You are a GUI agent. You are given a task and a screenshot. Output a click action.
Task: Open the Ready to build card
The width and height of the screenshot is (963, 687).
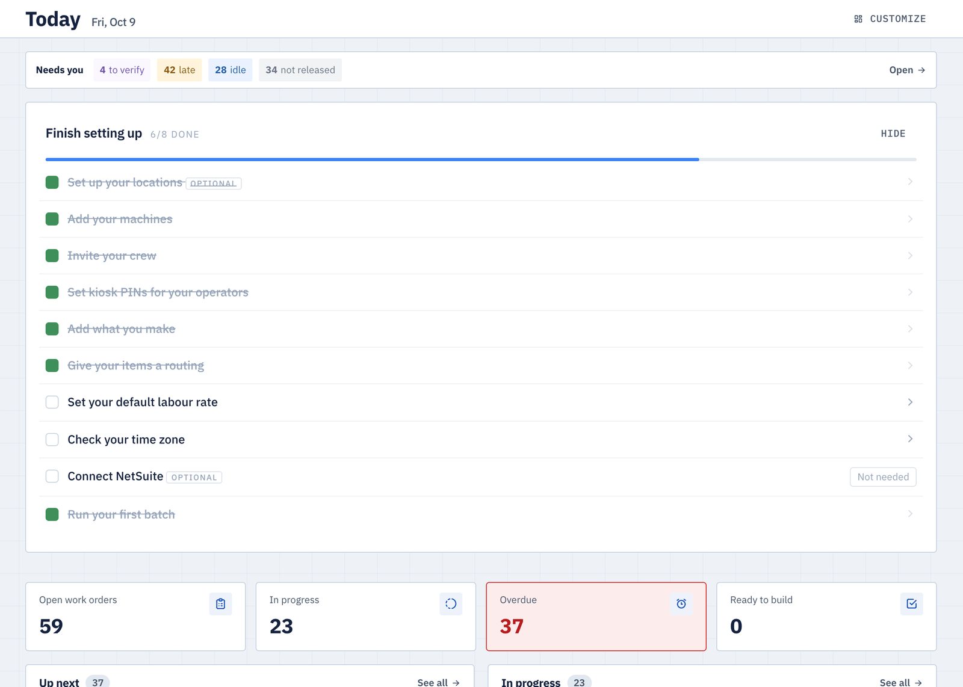point(826,617)
